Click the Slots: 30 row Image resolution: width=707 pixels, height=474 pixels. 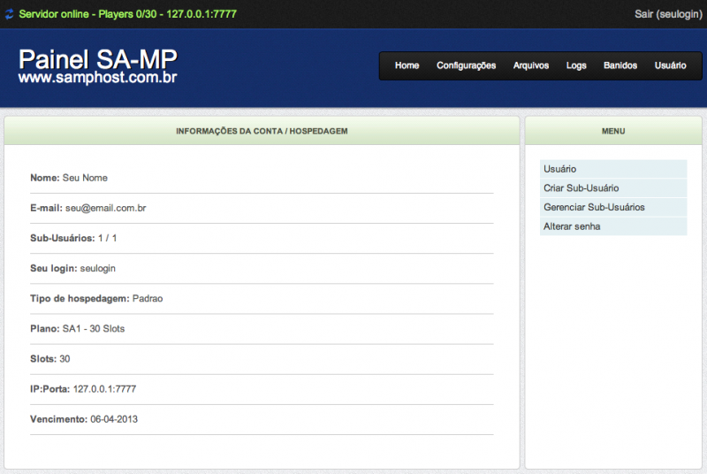click(x=262, y=359)
